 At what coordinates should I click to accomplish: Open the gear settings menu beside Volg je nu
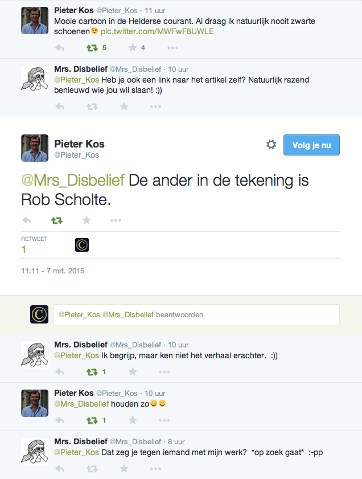(x=271, y=145)
